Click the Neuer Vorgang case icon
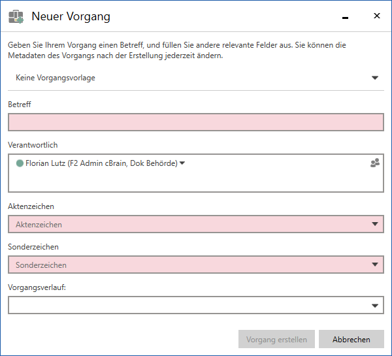The width and height of the screenshot is (392, 356). (16, 17)
